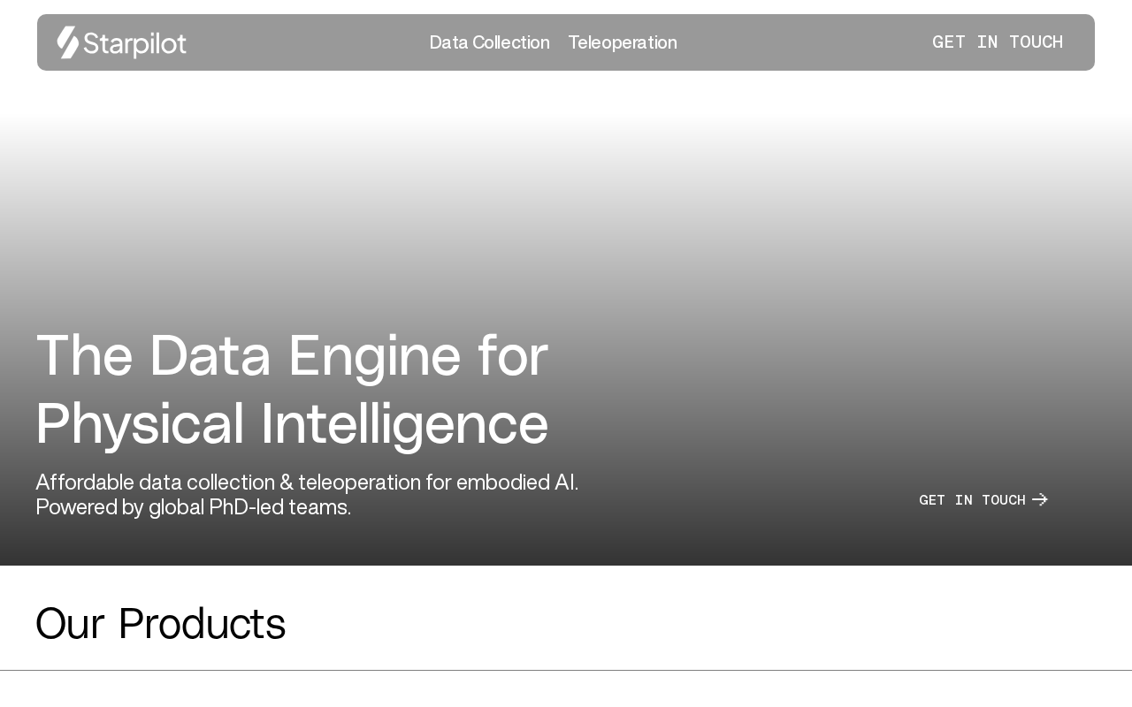The height and width of the screenshot is (707, 1132).
Task: Click the headline line "Physical Intelligence"
Action: pos(292,423)
